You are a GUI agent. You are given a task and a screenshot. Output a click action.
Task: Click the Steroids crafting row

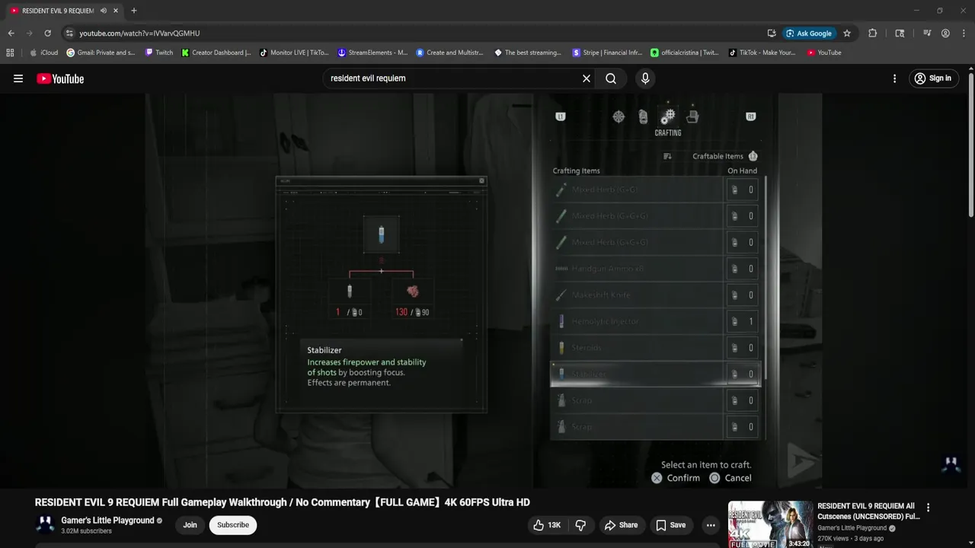(655, 348)
